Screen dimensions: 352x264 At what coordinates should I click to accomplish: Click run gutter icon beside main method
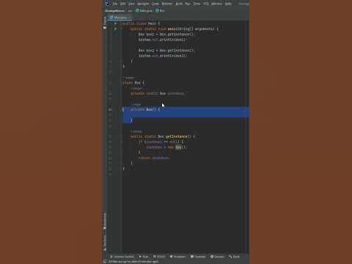pos(115,29)
